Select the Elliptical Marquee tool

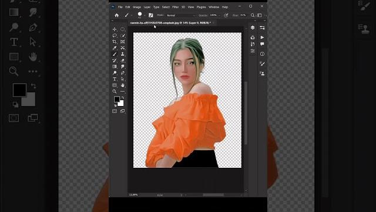123,29
